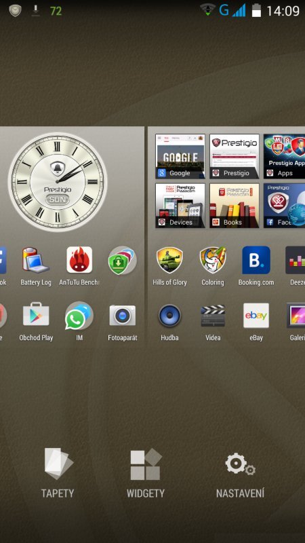Image resolution: width=305 pixels, height=543 pixels.
Task: Open the Devices bookmark thumbnail
Action: tap(180, 206)
